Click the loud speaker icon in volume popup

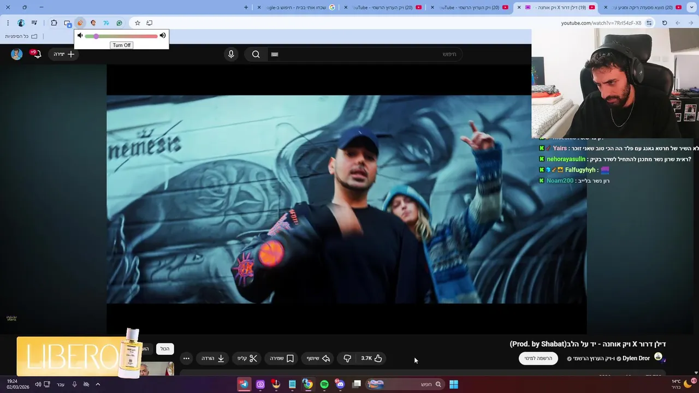point(163,35)
